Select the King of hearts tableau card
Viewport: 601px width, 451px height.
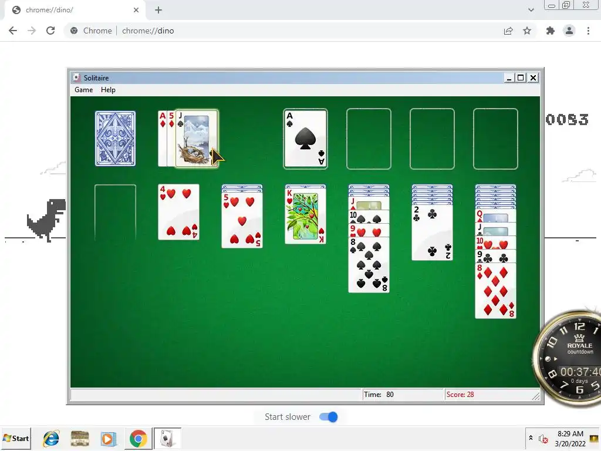pyautogui.click(x=305, y=216)
